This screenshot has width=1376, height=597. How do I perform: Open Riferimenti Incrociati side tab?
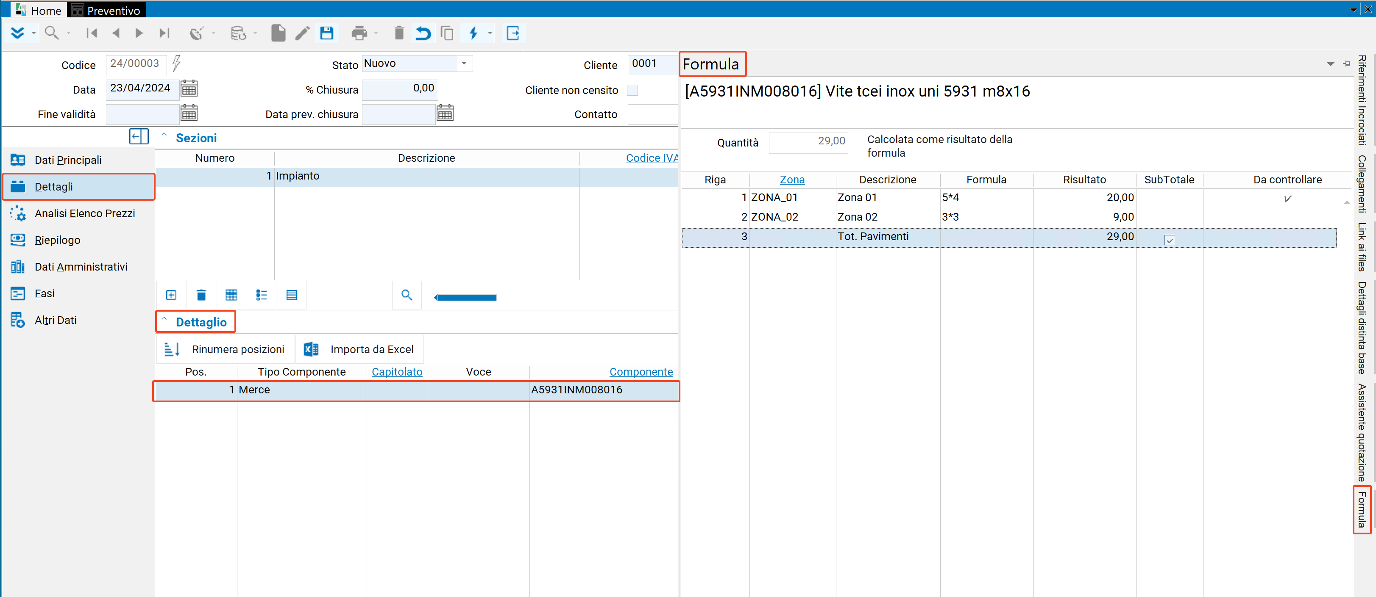1362,100
